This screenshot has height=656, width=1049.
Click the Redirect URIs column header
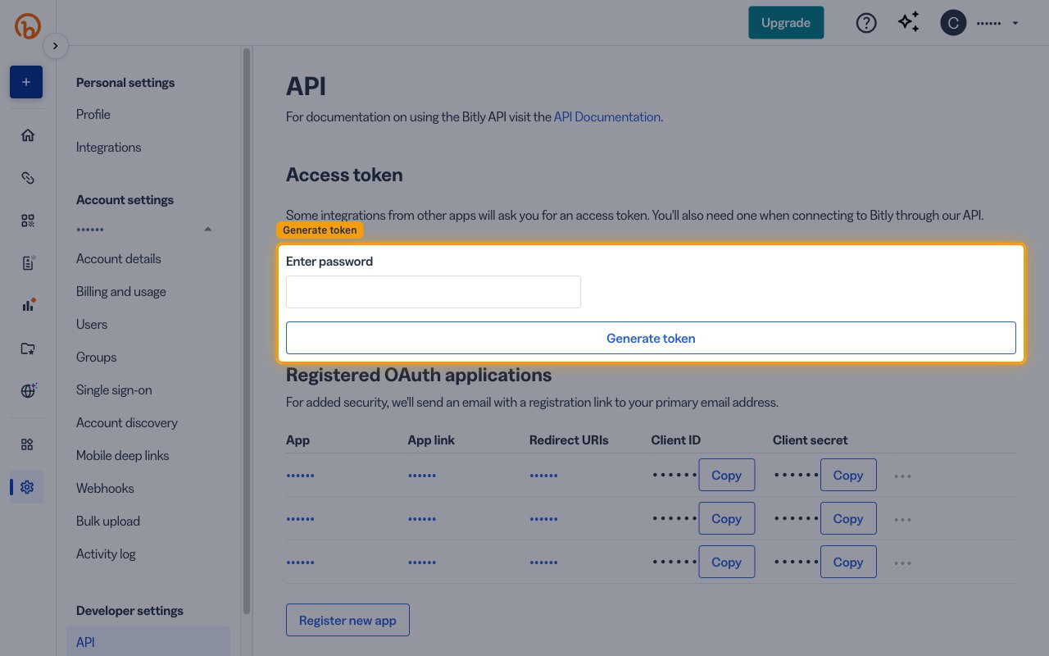click(x=569, y=440)
